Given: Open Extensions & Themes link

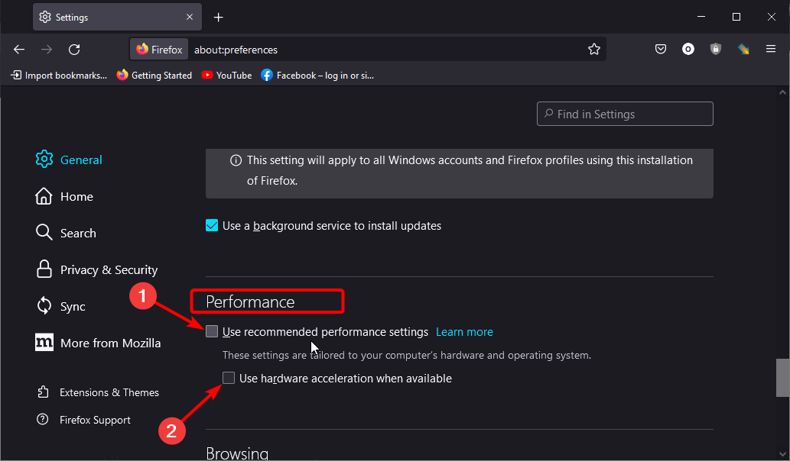Looking at the screenshot, I should point(109,392).
